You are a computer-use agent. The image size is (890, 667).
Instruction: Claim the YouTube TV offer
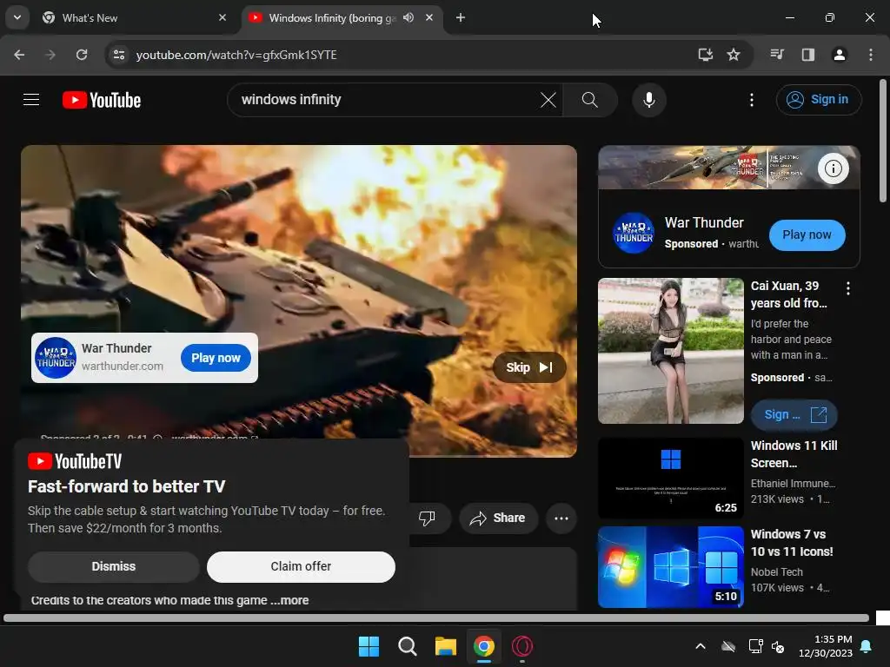pyautogui.click(x=301, y=566)
